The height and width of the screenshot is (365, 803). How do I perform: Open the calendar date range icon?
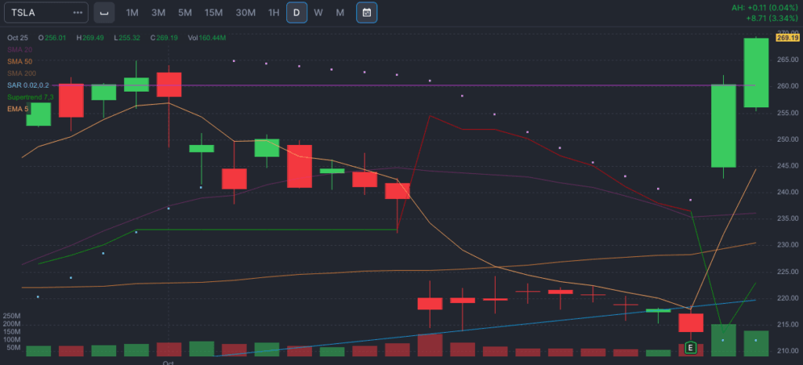366,13
